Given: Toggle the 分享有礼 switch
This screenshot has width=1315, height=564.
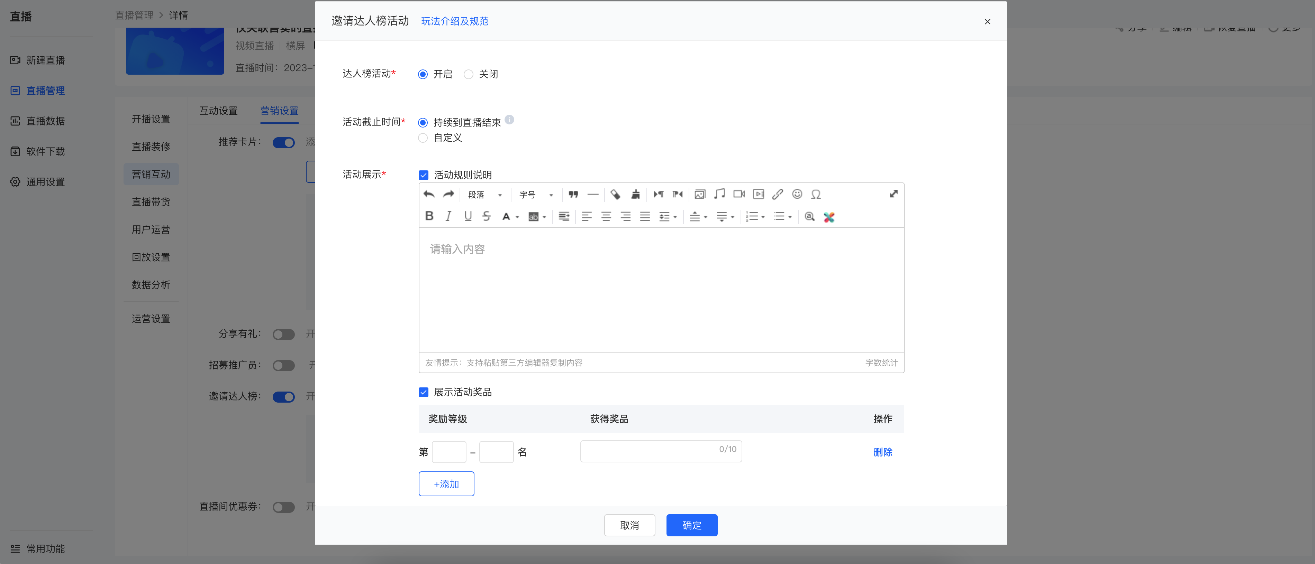Looking at the screenshot, I should [283, 334].
